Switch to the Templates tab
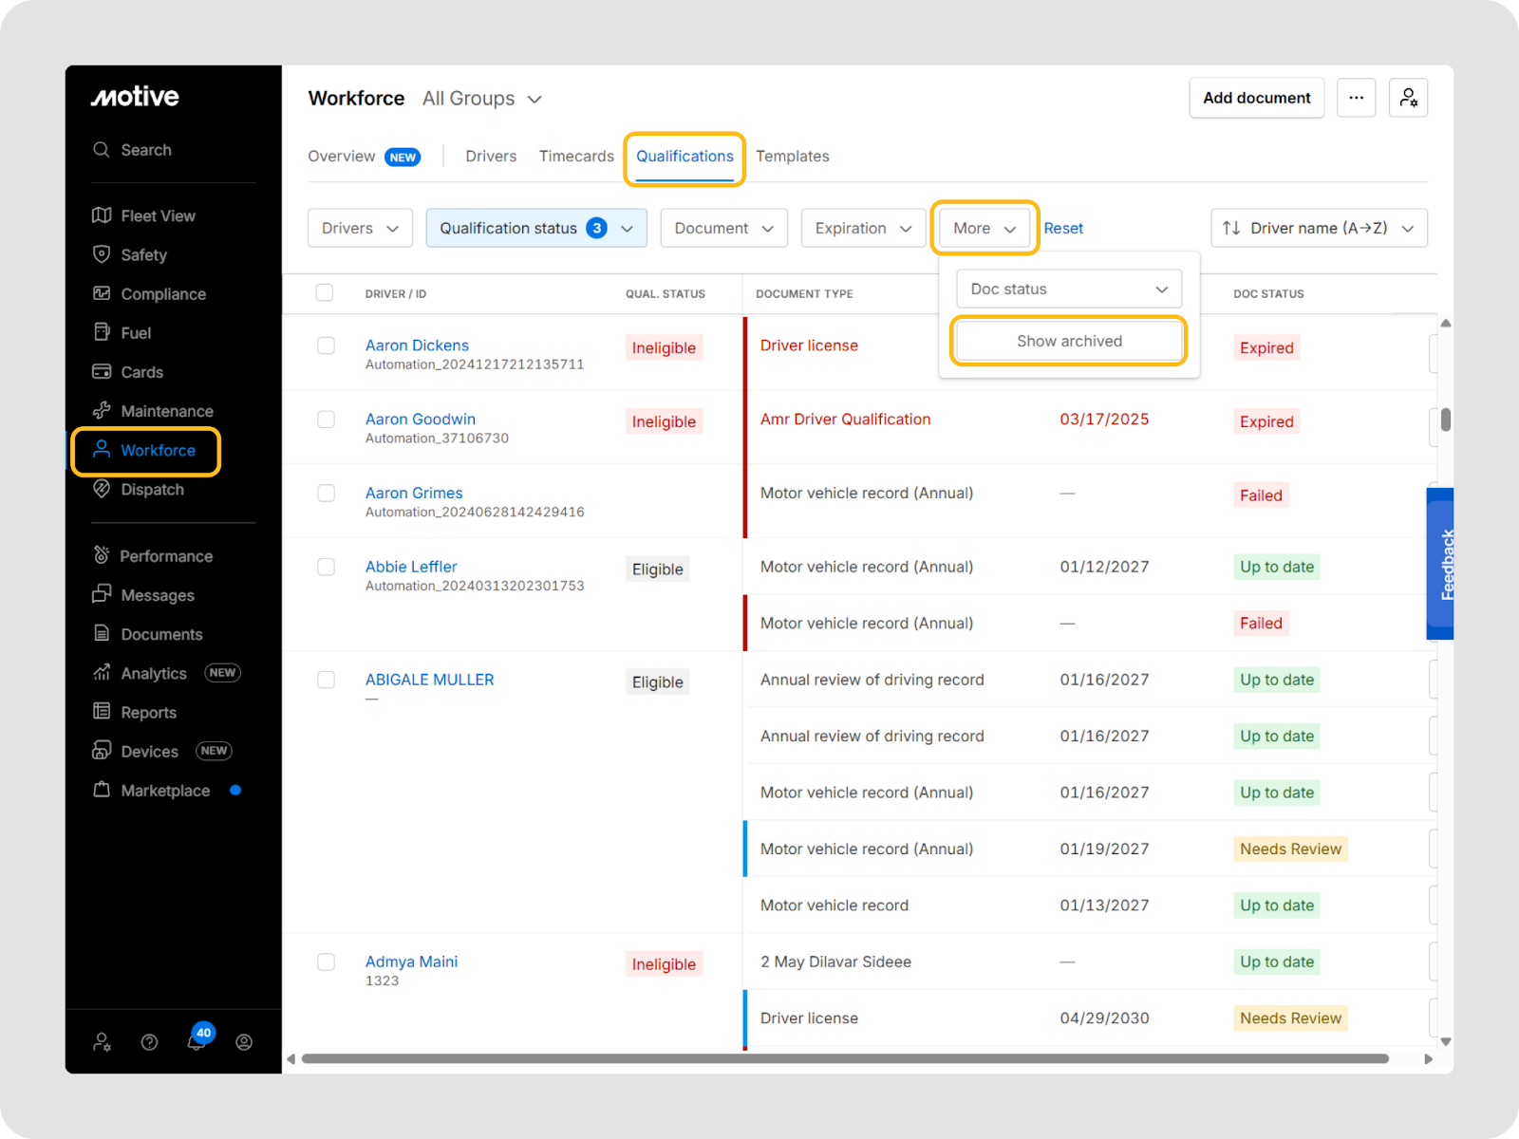 (x=792, y=156)
